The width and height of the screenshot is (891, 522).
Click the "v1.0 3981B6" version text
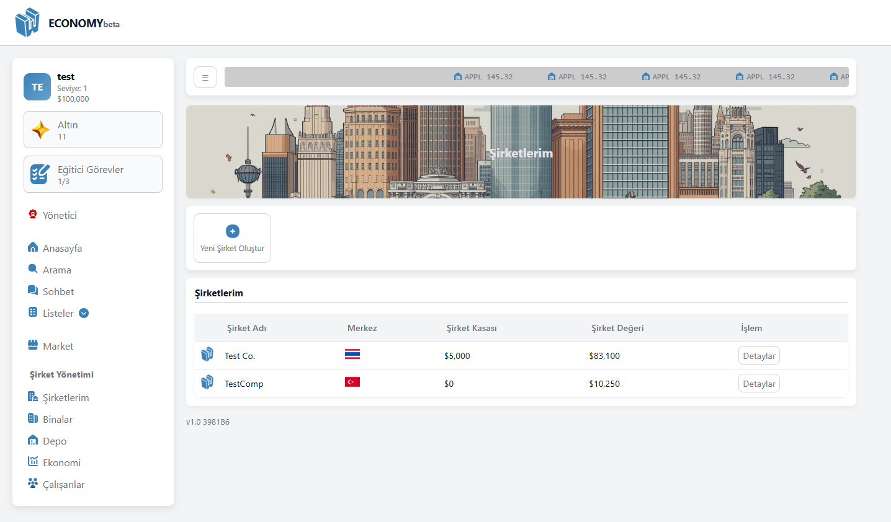(x=208, y=422)
